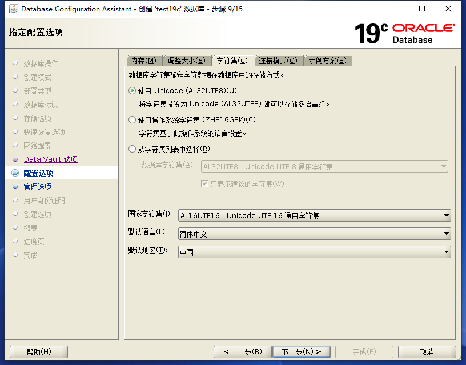Switch to 调整大小(S) tab
Viewport: 466px width, 365px height.
187,61
